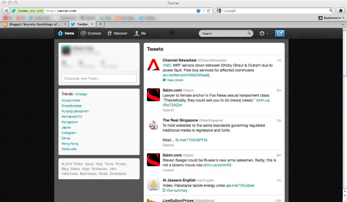This screenshot has width=347, height=202.
Task: Open The Real Singapore avatar
Action: [x=153, y=125]
